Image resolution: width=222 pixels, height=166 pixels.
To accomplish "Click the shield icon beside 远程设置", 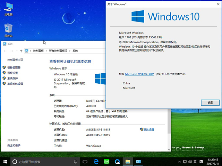I will [x=4, y=73].
